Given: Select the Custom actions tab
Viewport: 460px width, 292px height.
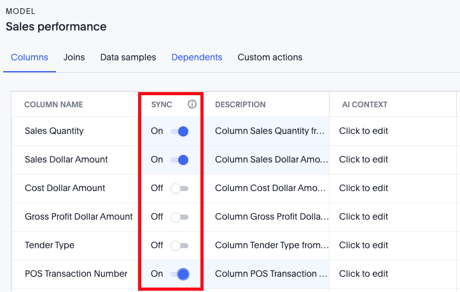Looking at the screenshot, I should tap(270, 57).
